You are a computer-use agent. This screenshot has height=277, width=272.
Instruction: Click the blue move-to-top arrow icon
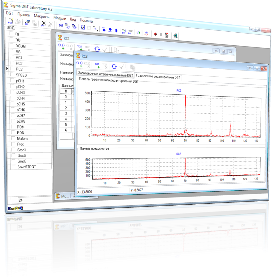[x=104, y=30]
